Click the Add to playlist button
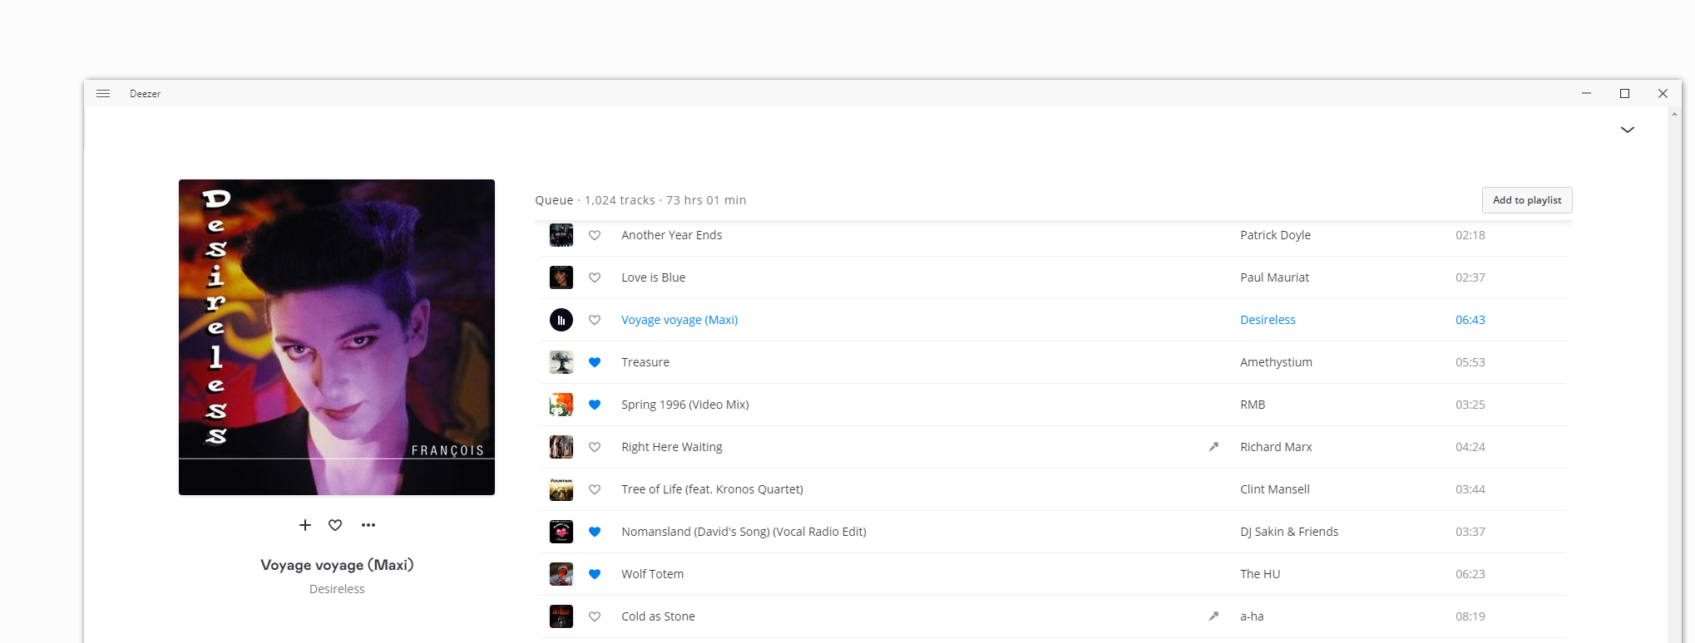The width and height of the screenshot is (1695, 643). pos(1527,200)
